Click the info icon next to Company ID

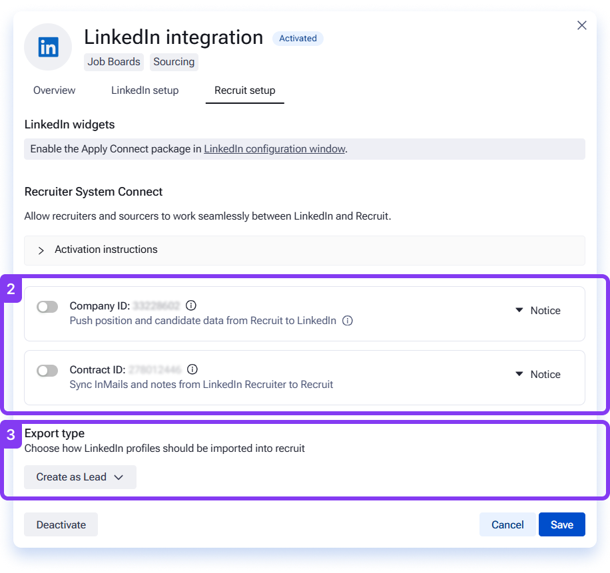coord(190,305)
